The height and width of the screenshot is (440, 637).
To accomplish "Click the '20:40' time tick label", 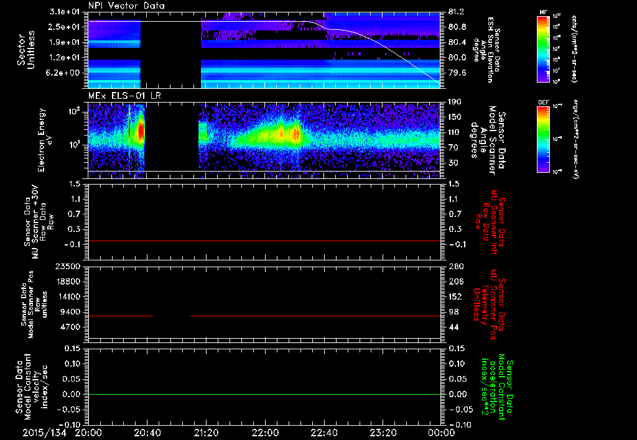I will pos(147,433).
